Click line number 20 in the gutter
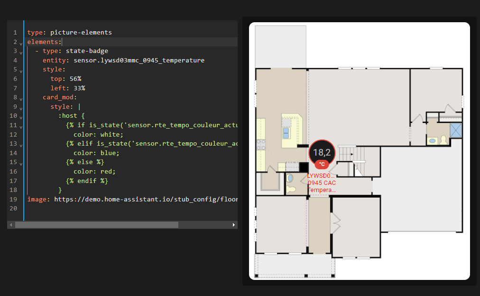The image size is (480, 296). click(x=13, y=209)
